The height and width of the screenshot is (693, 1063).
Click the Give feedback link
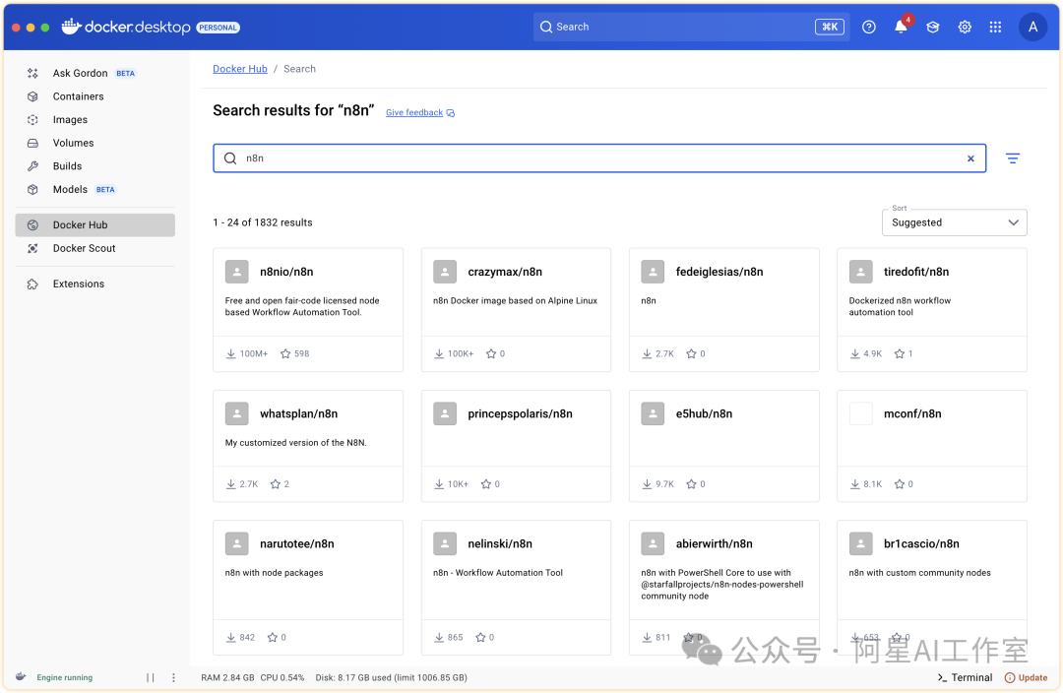[414, 112]
